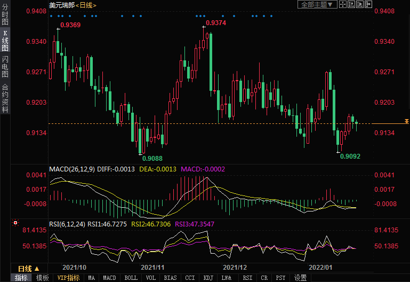Enable the VOL indicator

[x=151, y=278]
